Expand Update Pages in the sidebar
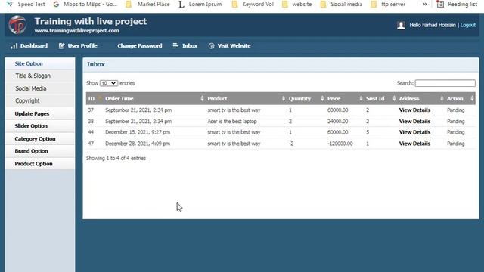This screenshot has width=484, height=272. (x=40, y=114)
